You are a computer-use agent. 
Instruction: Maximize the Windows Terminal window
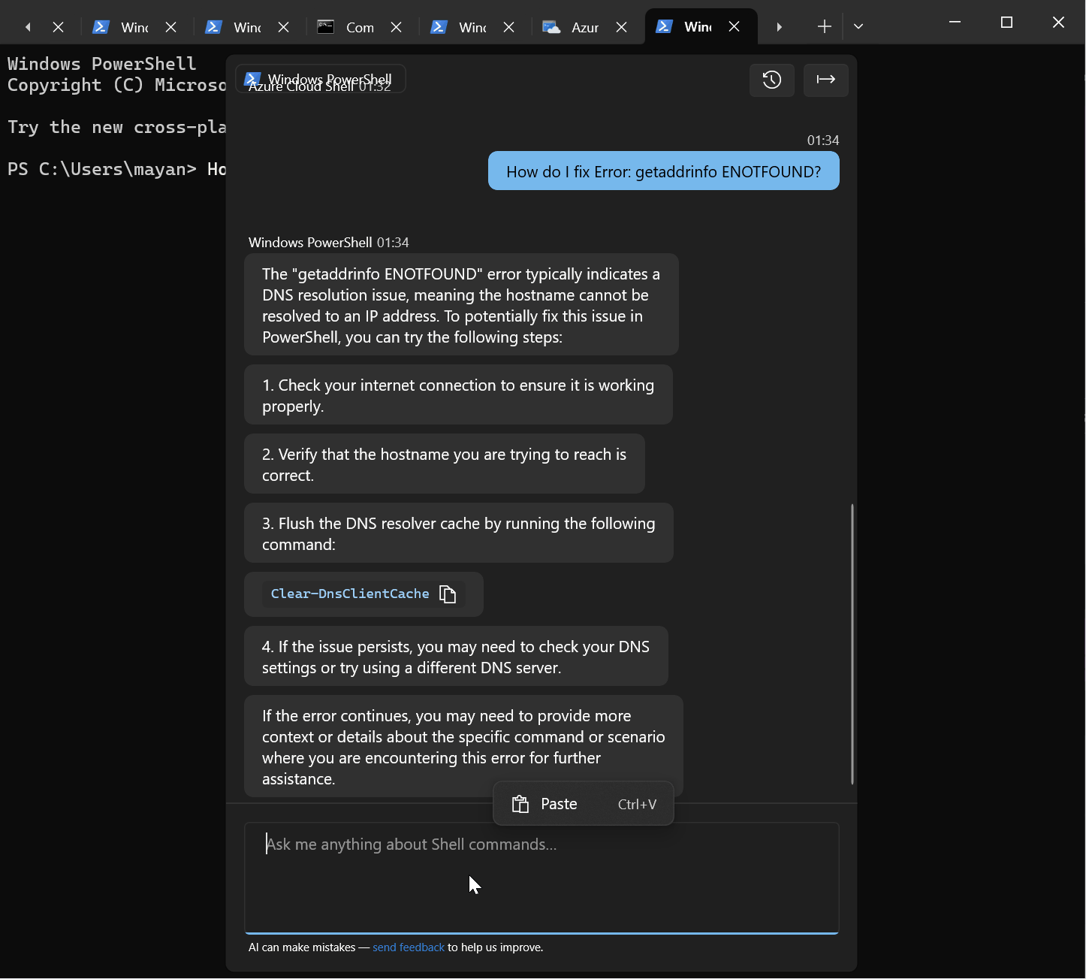(x=1007, y=23)
